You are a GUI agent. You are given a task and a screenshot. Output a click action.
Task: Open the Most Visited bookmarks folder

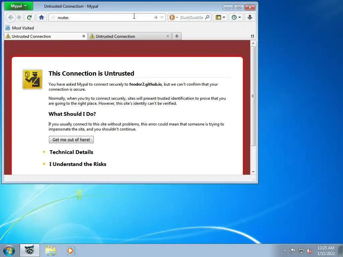pos(20,28)
